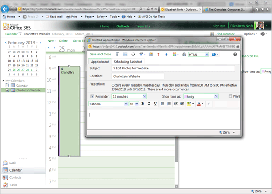272x194 pixels.
Task: Click the blue info icon dropdown in appointment toolbar
Action: 214,55
